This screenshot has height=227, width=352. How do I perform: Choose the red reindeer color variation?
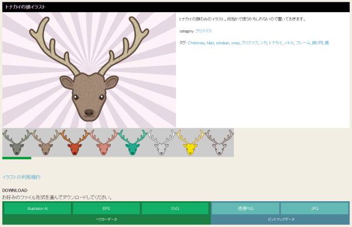click(74, 143)
